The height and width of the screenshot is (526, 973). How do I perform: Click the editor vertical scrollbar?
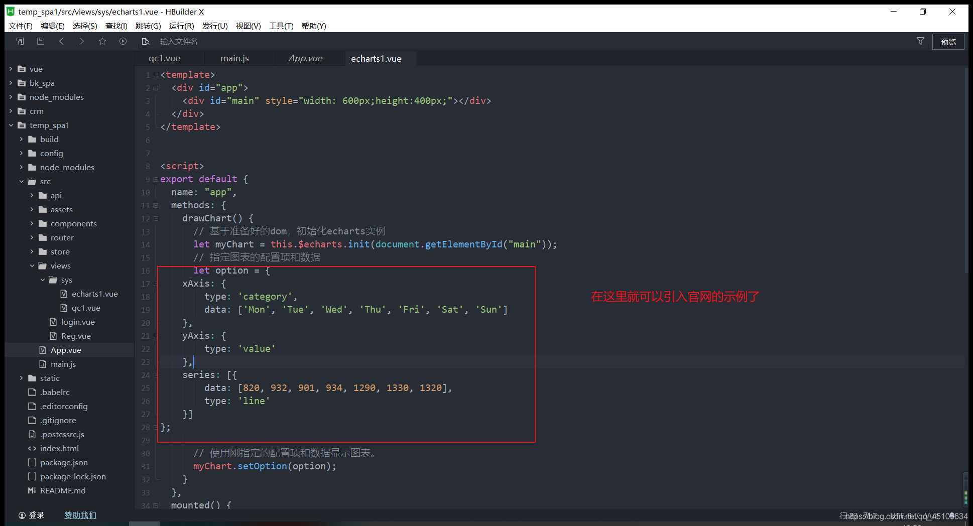[966, 171]
